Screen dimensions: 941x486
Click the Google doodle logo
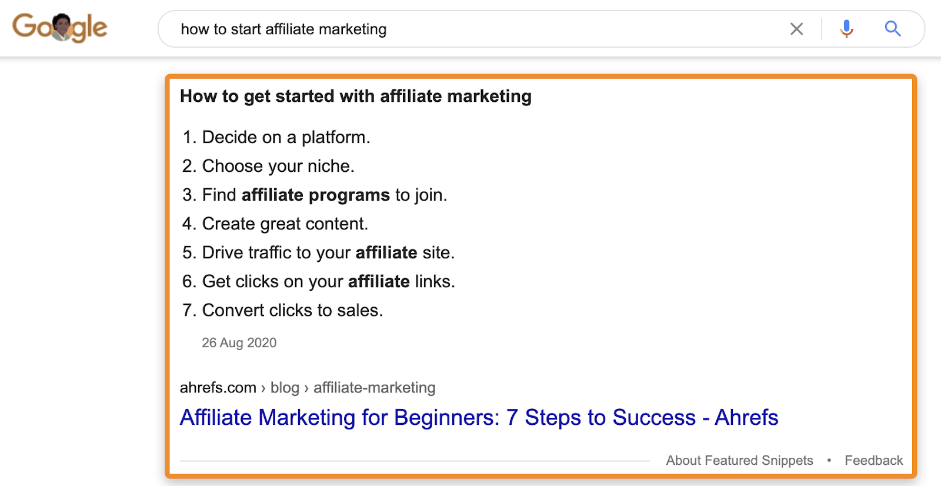click(x=59, y=28)
